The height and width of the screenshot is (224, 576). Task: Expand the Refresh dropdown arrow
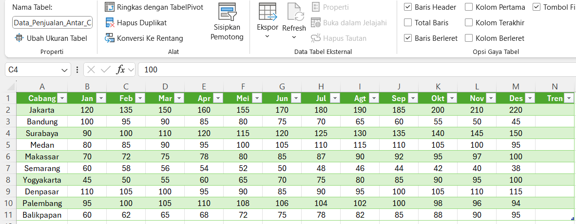pyautogui.click(x=294, y=37)
